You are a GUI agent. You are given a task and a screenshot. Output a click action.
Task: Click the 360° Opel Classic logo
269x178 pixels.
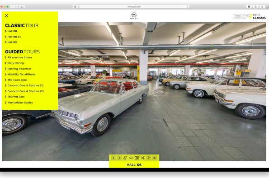[249, 16]
